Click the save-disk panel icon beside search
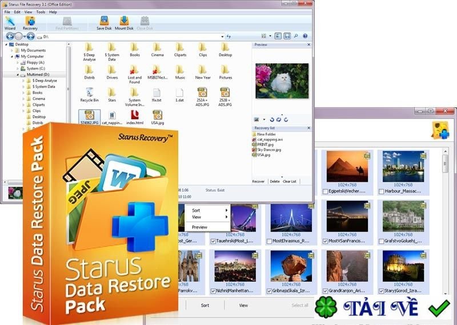Image resolution: width=457 pixels, height=325 pixels. [x=287, y=36]
